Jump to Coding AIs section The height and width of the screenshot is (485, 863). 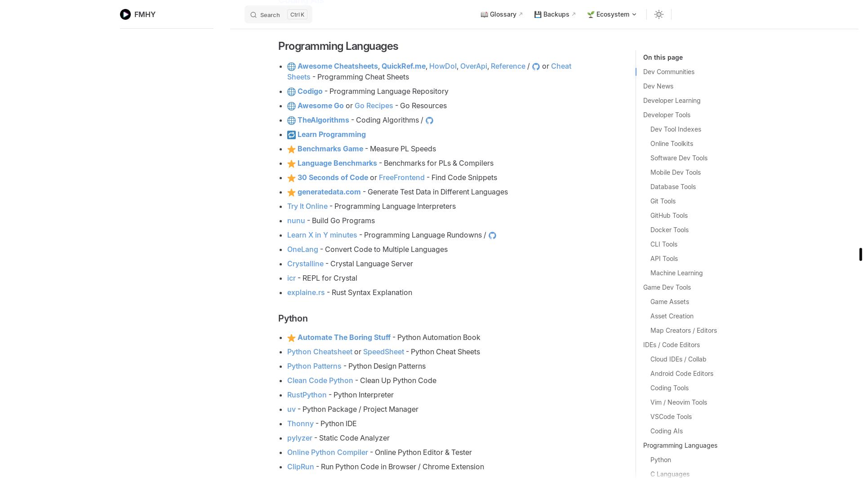[x=666, y=431]
